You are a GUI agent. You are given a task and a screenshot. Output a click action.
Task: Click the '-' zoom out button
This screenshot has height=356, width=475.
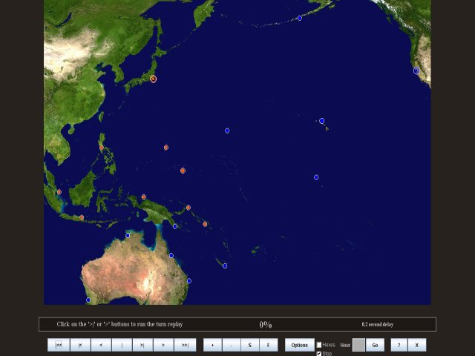click(x=231, y=345)
